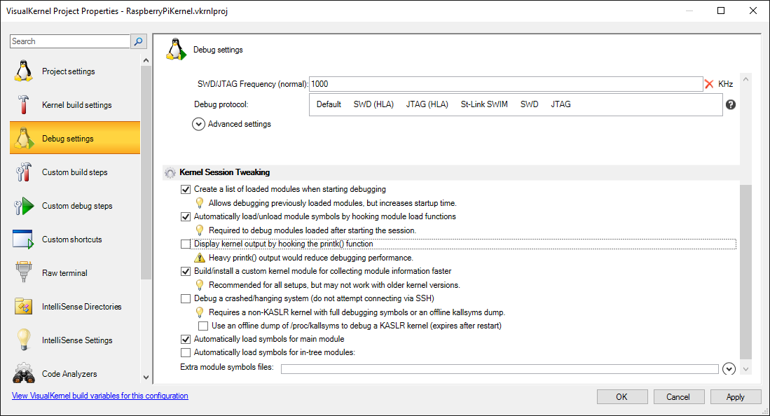Screen dimensions: 770x416
Task: Click the search magnifier icon
Action: tap(139, 41)
